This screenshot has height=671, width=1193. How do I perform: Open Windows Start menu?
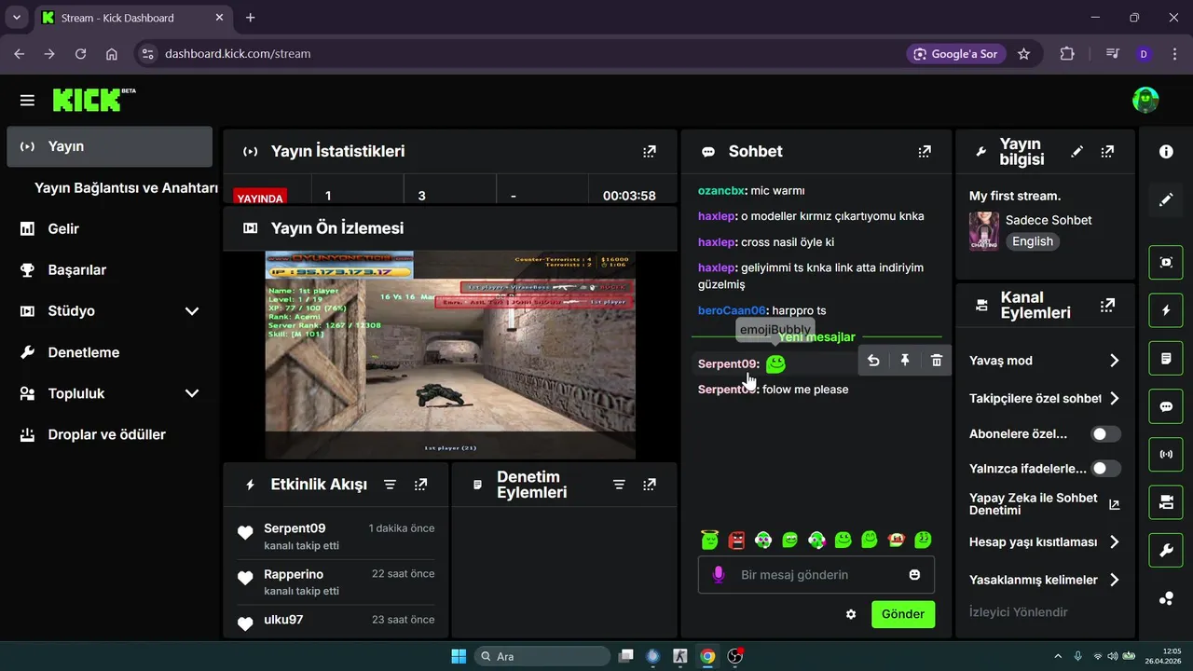pyautogui.click(x=459, y=656)
